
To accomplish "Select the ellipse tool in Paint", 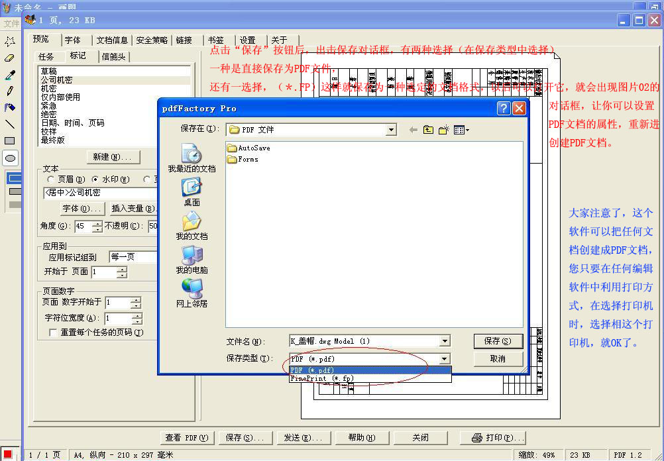I will [x=10, y=158].
